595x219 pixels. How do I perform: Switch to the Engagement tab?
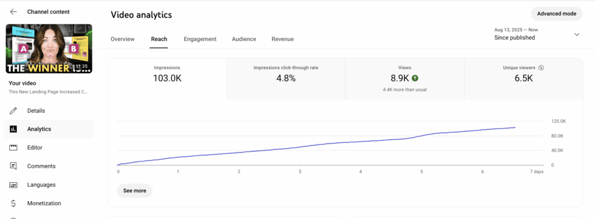(x=200, y=39)
